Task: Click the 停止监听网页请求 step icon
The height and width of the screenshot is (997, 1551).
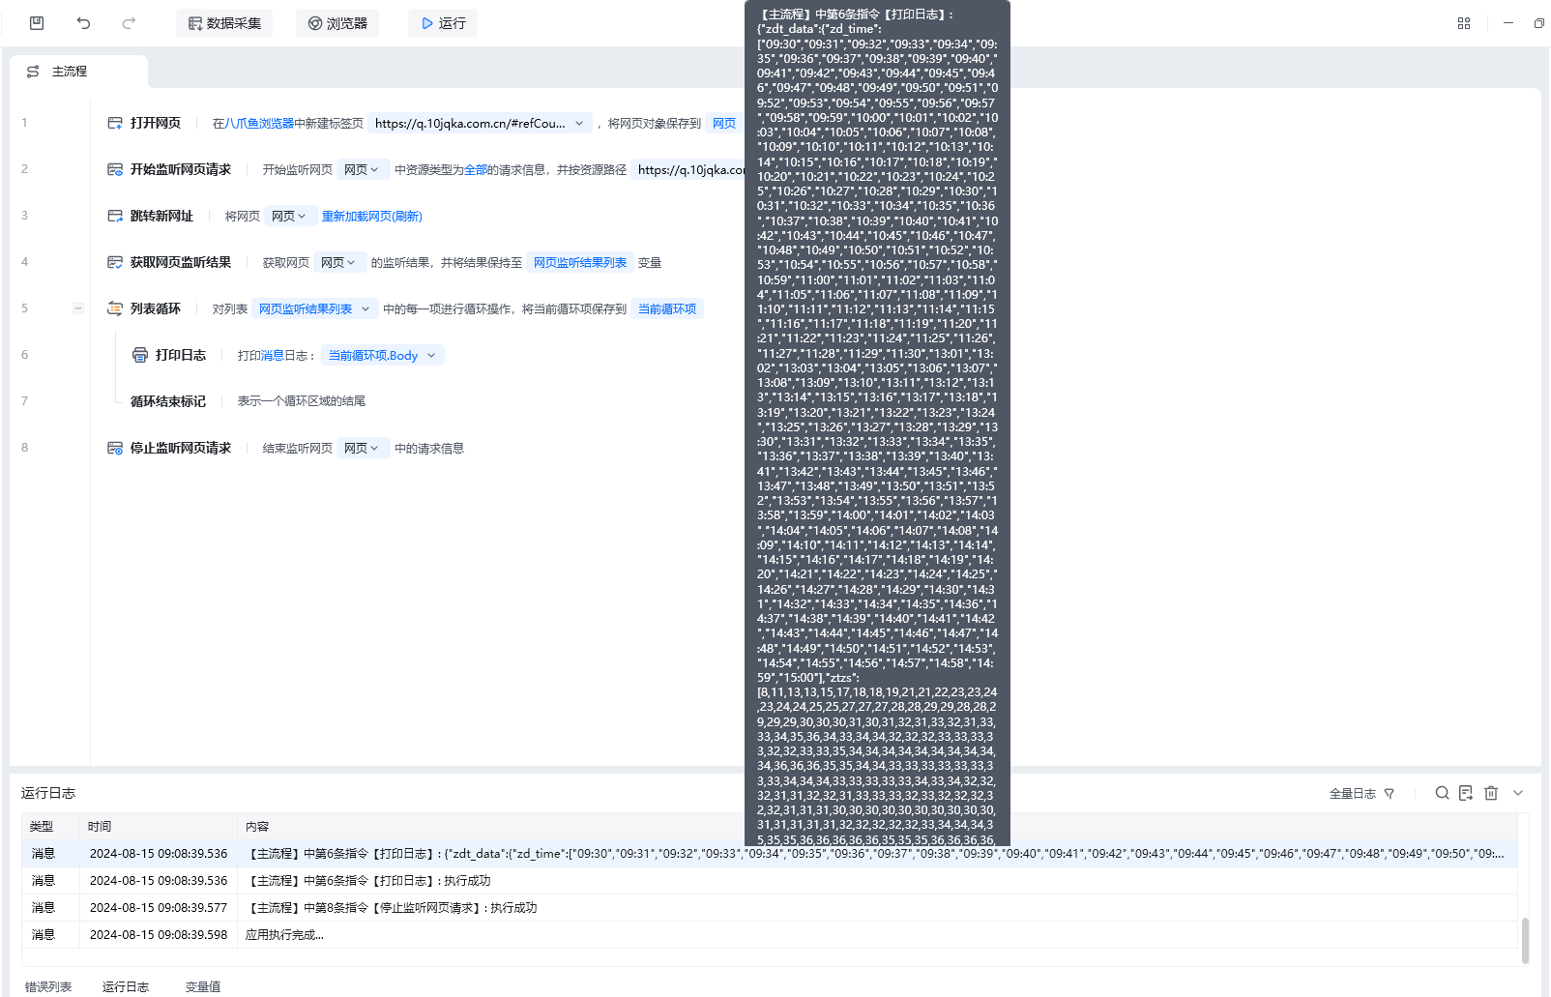Action: click(x=115, y=448)
